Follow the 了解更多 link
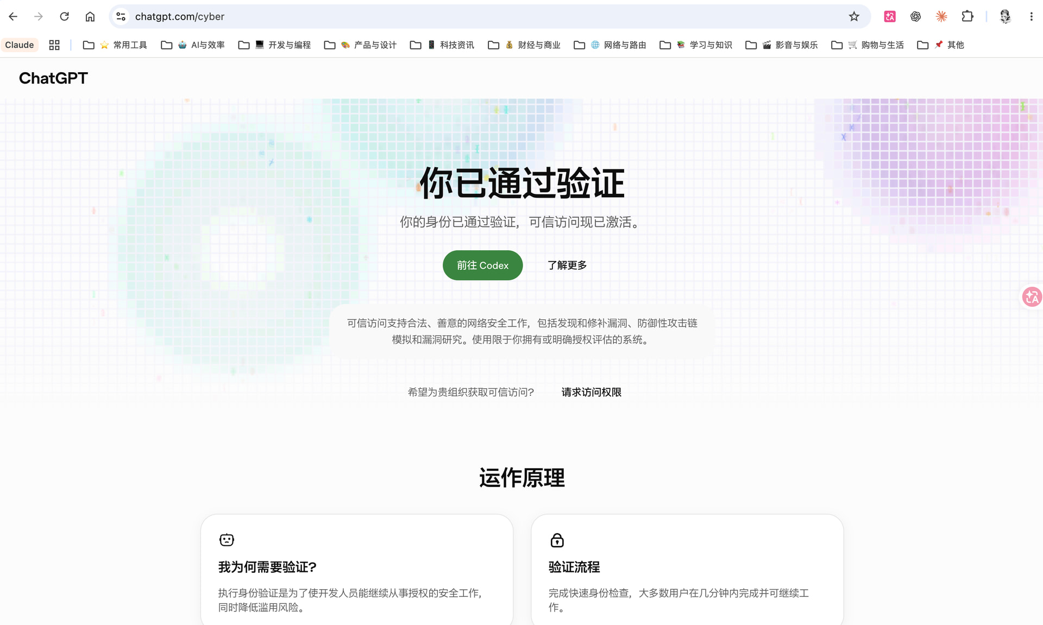 point(567,266)
